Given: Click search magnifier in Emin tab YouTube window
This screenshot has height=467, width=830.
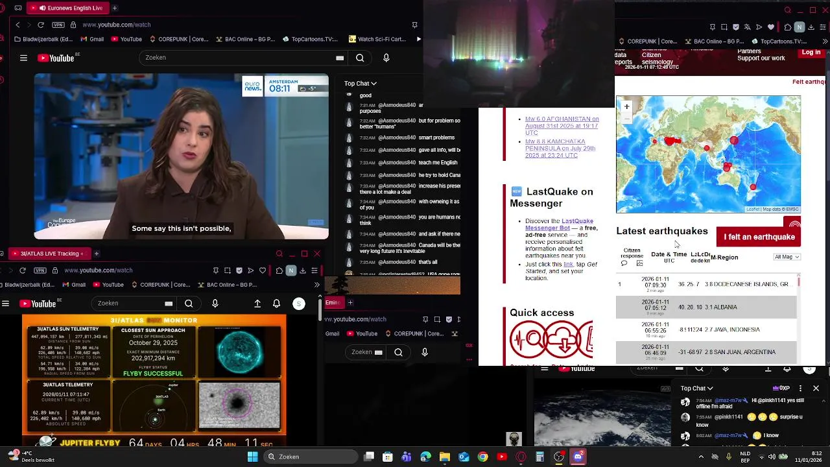Looking at the screenshot, I should coord(398,352).
